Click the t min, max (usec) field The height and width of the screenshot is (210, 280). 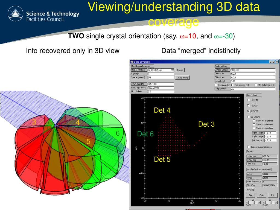click(161, 88)
